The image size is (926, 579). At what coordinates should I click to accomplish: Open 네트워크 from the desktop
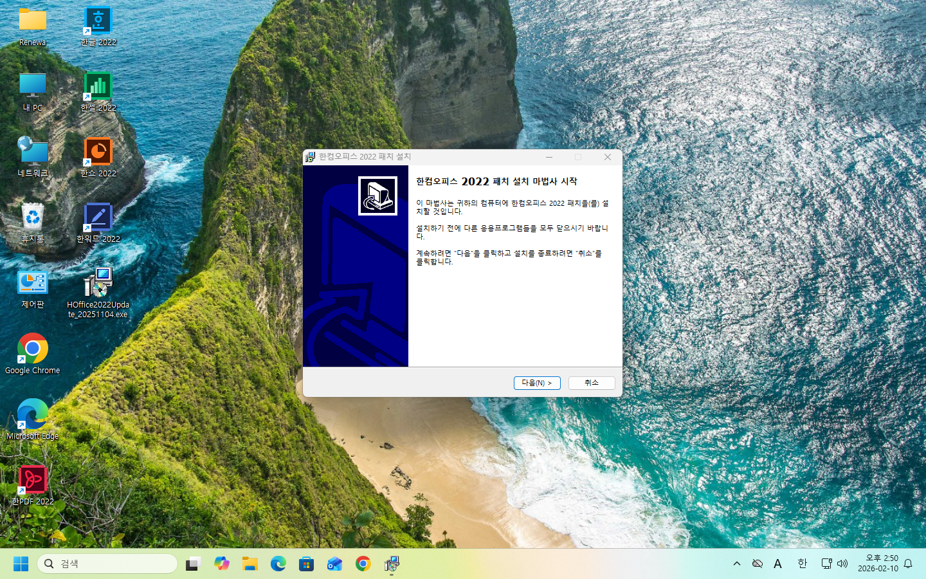pyautogui.click(x=32, y=152)
